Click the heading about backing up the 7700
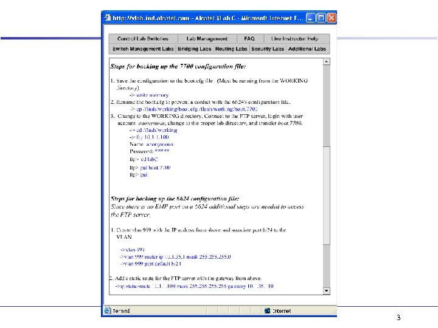438x328 pixels. (x=178, y=66)
